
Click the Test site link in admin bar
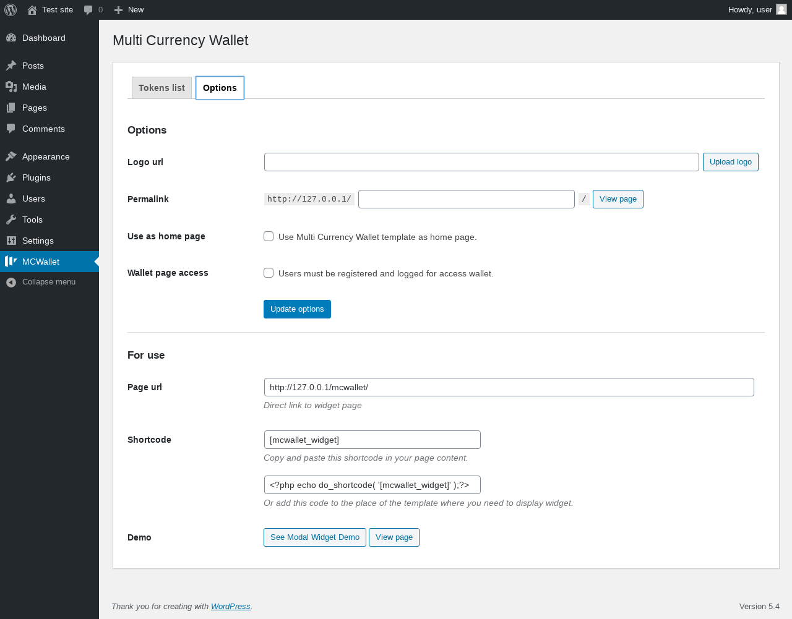[50, 10]
